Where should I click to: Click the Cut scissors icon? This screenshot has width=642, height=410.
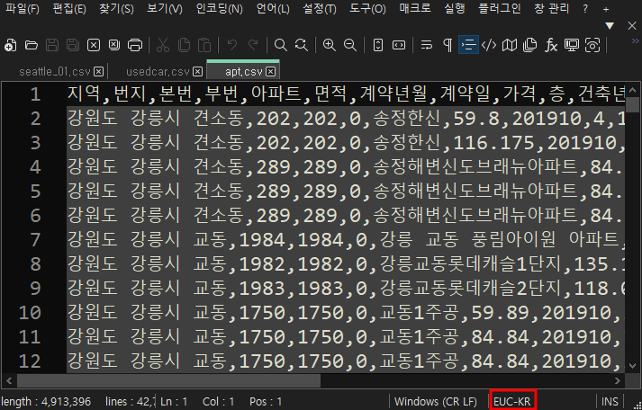pyautogui.click(x=163, y=45)
